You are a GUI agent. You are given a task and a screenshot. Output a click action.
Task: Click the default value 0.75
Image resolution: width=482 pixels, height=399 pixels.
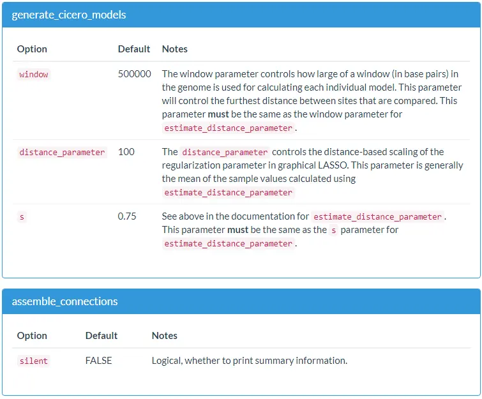[126, 216]
